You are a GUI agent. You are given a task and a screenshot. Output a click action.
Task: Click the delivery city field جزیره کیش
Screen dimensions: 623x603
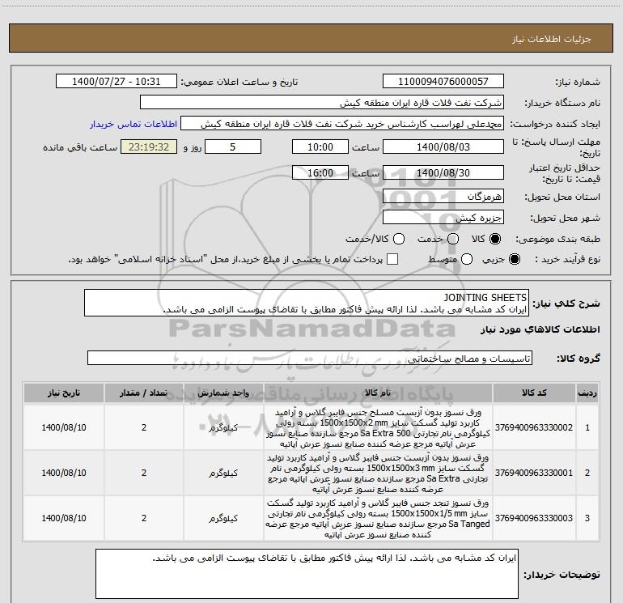pyautogui.click(x=443, y=218)
